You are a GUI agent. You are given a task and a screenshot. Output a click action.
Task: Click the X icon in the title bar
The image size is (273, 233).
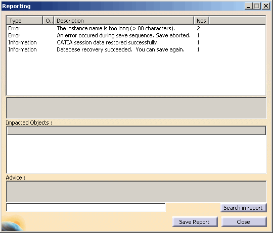[x=266, y=6]
